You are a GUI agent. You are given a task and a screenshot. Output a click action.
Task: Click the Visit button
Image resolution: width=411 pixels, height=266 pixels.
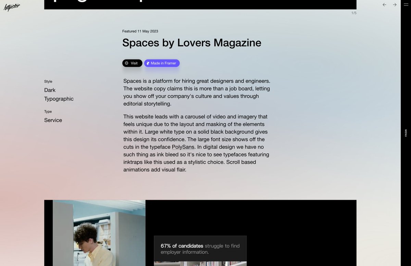point(132,63)
